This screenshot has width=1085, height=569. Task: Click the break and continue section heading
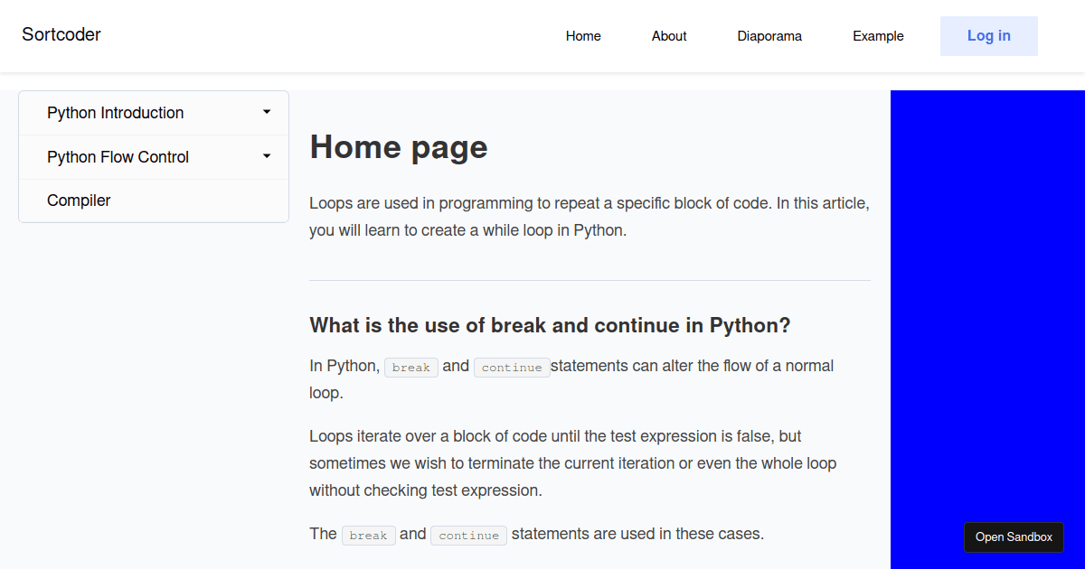click(x=550, y=325)
